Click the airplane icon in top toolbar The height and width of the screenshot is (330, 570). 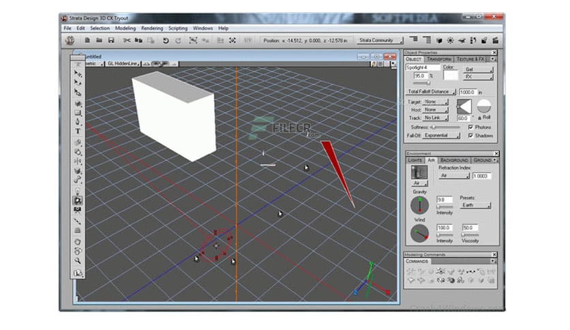point(462,40)
